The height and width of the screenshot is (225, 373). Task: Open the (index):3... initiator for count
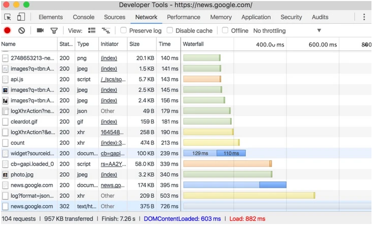tap(113, 143)
